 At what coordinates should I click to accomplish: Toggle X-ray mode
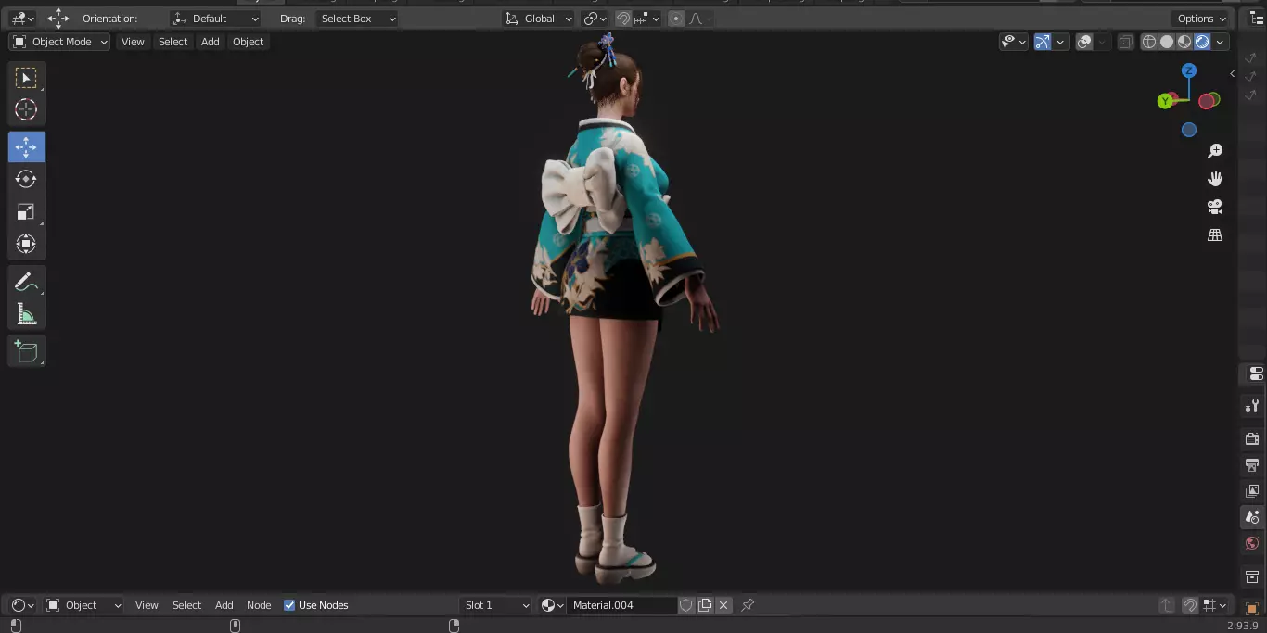pos(1125,42)
